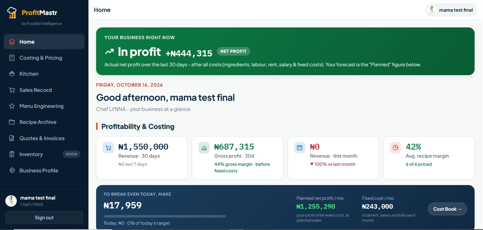The width and height of the screenshot is (483, 230).
Task: Click the mama test final account chip
Action: click(x=451, y=10)
